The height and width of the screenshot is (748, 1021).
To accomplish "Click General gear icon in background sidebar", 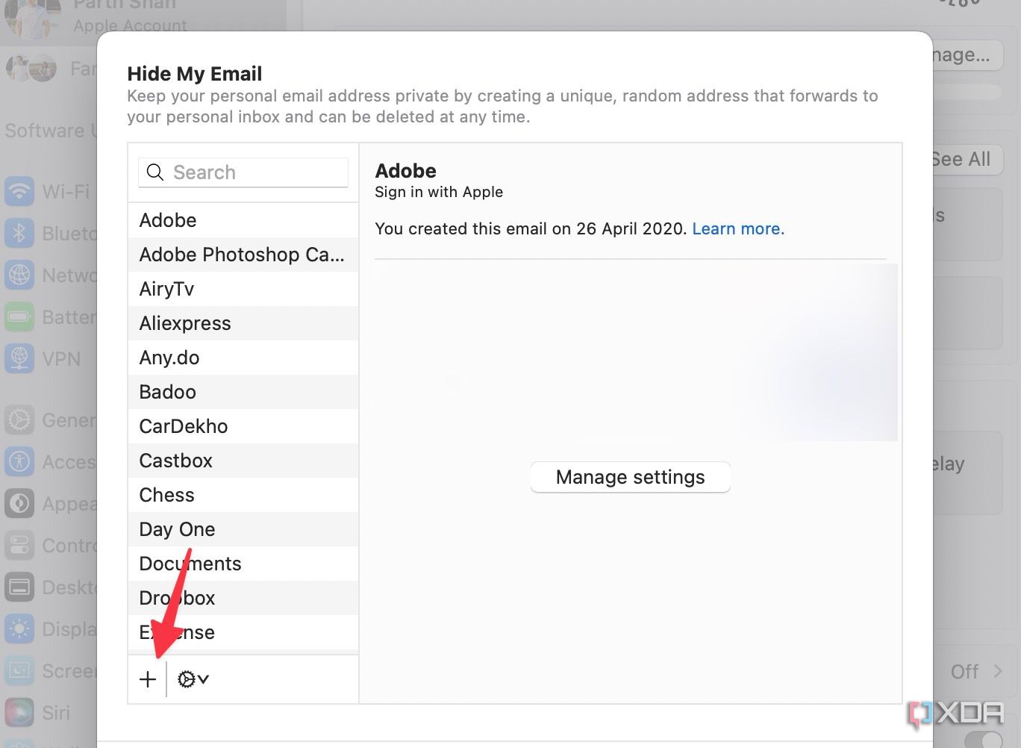I will [19, 420].
